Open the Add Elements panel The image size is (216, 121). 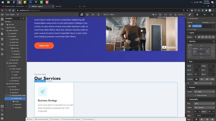[x=2, y=19]
